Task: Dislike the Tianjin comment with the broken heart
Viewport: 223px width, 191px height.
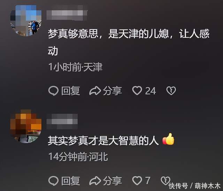Action: tap(171, 91)
